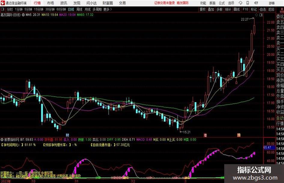
Task: Click the 预报净利增长率 text
Action: click(60, 145)
